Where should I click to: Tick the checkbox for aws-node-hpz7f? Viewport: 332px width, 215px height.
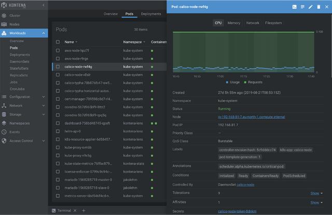coord(58,50)
